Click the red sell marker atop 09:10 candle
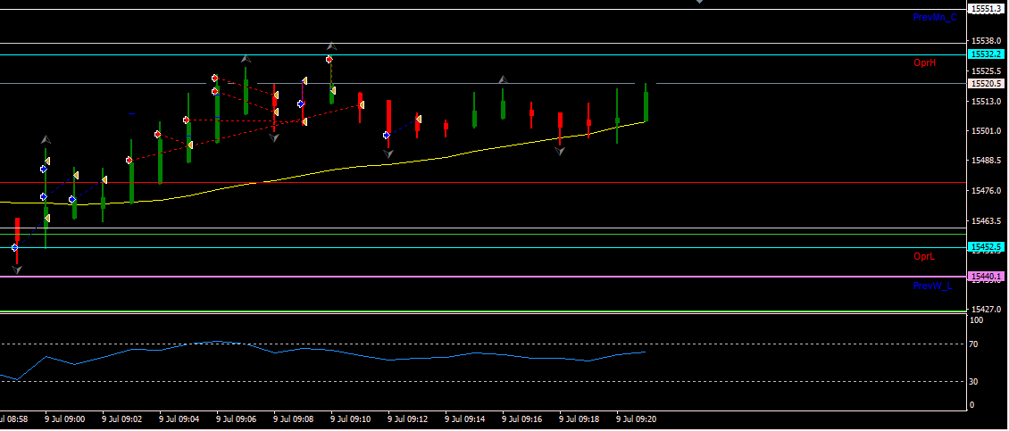The height and width of the screenshot is (431, 1009). tap(329, 59)
